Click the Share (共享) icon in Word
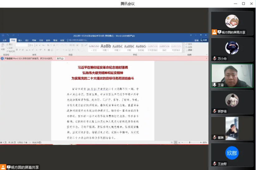 pos(204,40)
